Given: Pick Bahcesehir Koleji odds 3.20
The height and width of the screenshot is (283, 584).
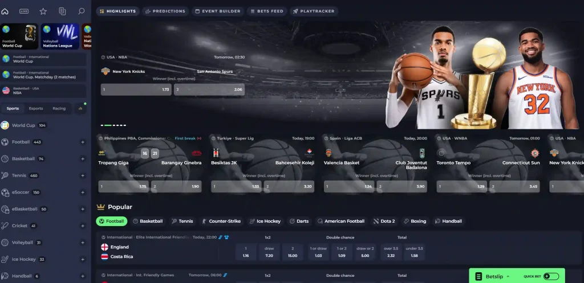Looking at the screenshot, I should pos(289,187).
